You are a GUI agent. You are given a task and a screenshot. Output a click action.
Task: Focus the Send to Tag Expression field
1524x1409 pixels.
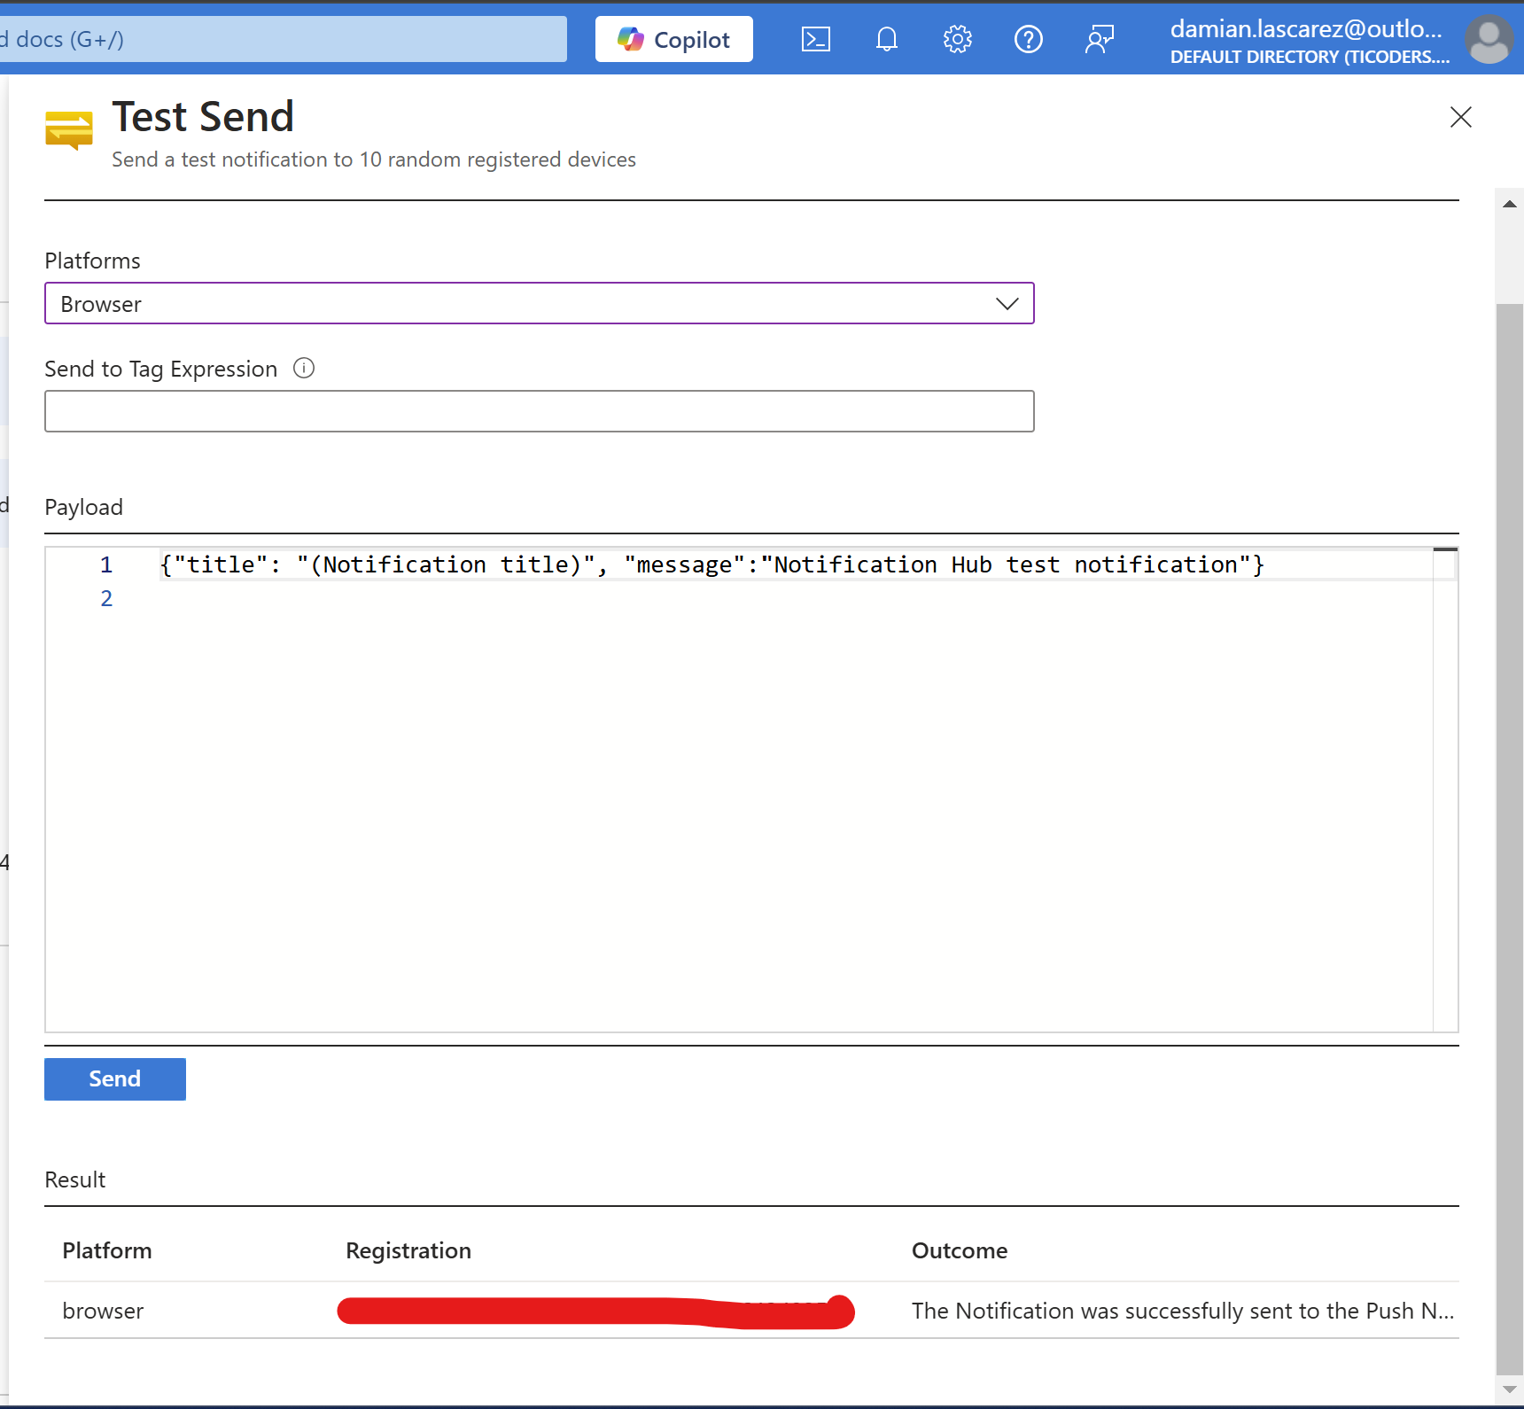click(x=539, y=411)
